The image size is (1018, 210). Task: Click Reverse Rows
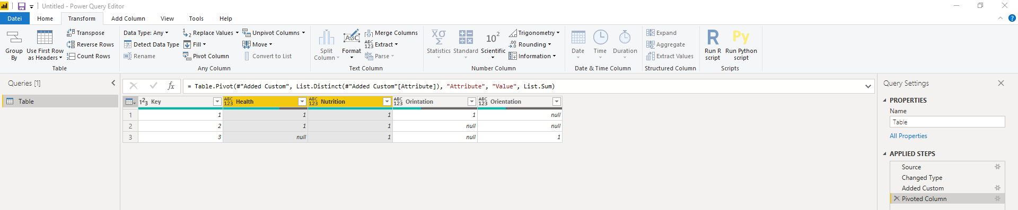pyautogui.click(x=91, y=44)
